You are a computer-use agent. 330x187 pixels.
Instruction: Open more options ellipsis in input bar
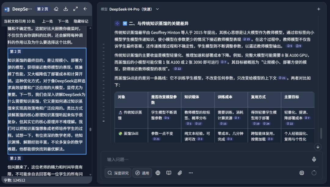click(x=191, y=173)
